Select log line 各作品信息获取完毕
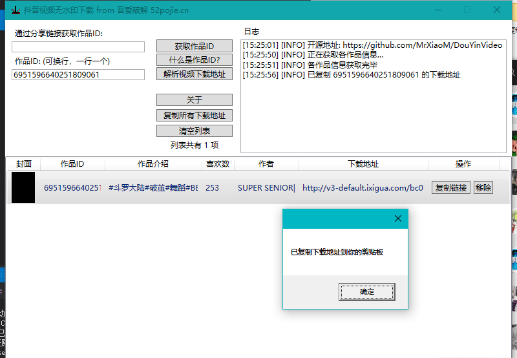Screen dimensions: 517x358 [310, 65]
